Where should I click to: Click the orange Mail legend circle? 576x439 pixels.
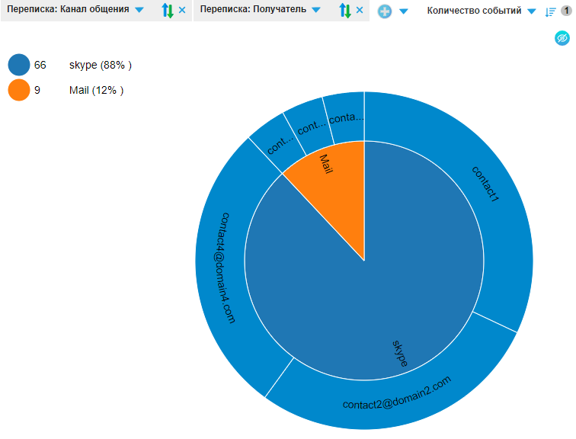(19, 90)
